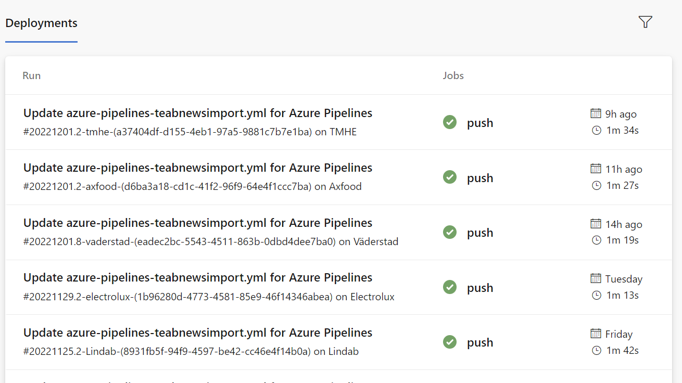Screen dimensions: 682x383
Task: Click the calendar icon beside 'Tuesday'
Action: click(x=596, y=278)
